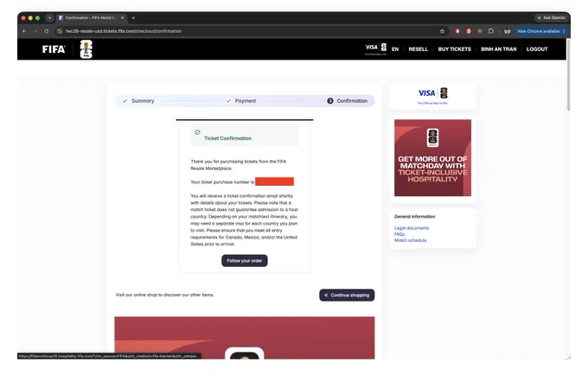Click the page vertical scrollbar

point(568,75)
